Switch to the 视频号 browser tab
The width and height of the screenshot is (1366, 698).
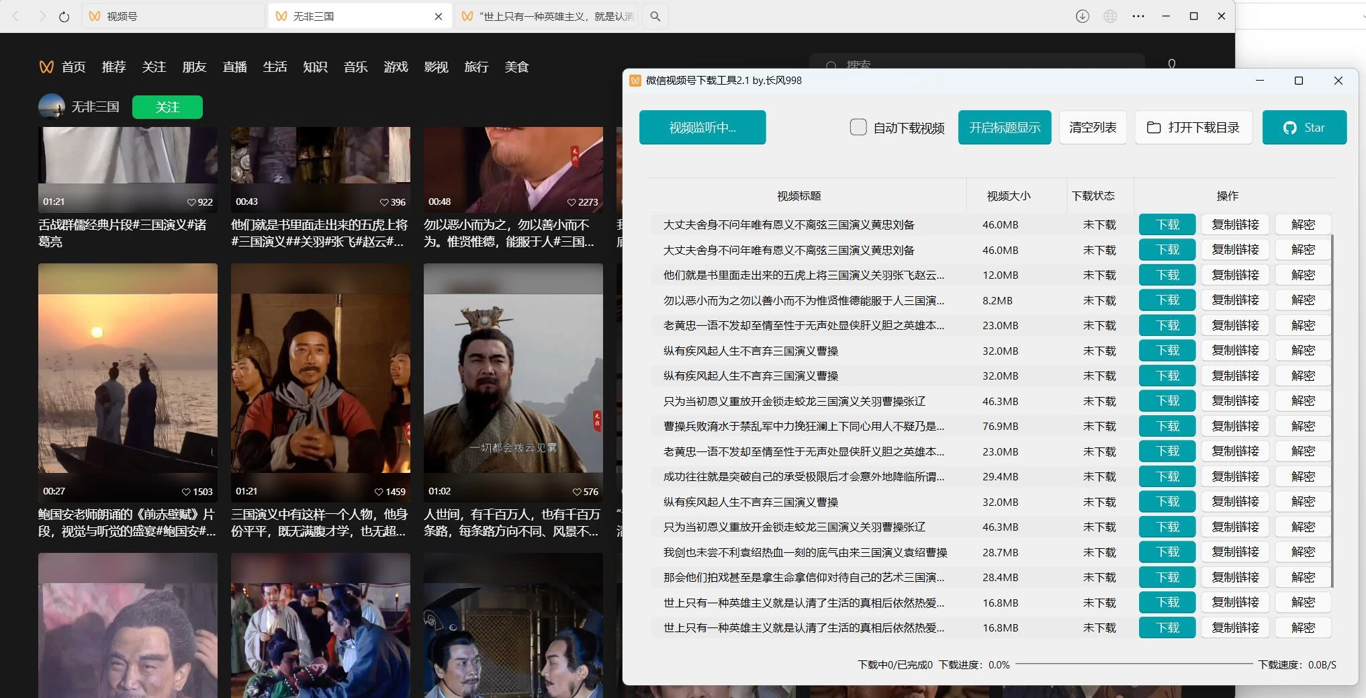(x=173, y=16)
